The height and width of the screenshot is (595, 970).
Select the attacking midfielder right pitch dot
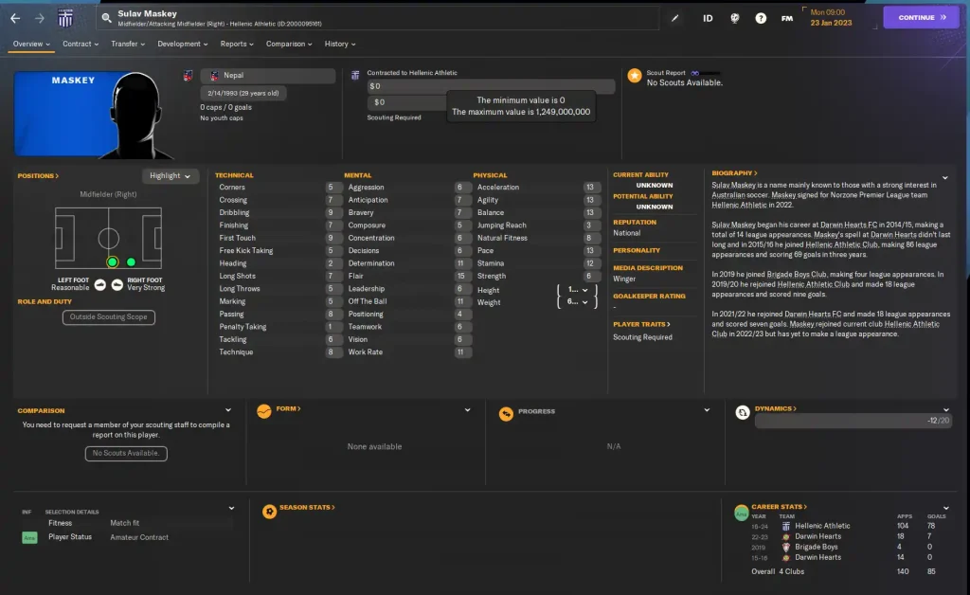(x=131, y=262)
